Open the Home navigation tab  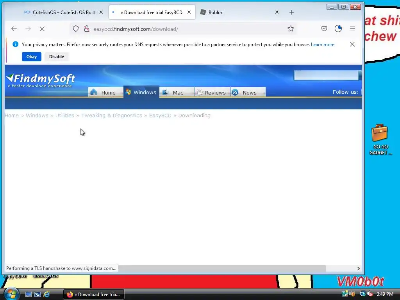(x=105, y=92)
